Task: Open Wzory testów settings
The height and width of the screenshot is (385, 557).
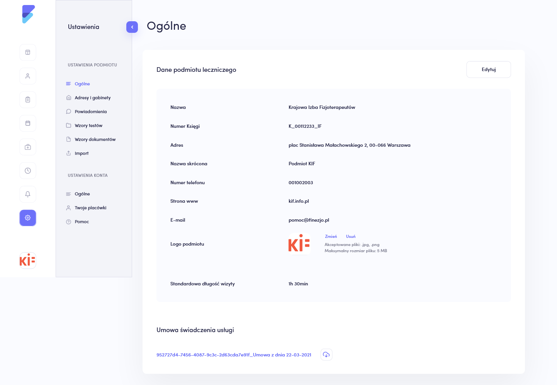Action: pos(88,126)
